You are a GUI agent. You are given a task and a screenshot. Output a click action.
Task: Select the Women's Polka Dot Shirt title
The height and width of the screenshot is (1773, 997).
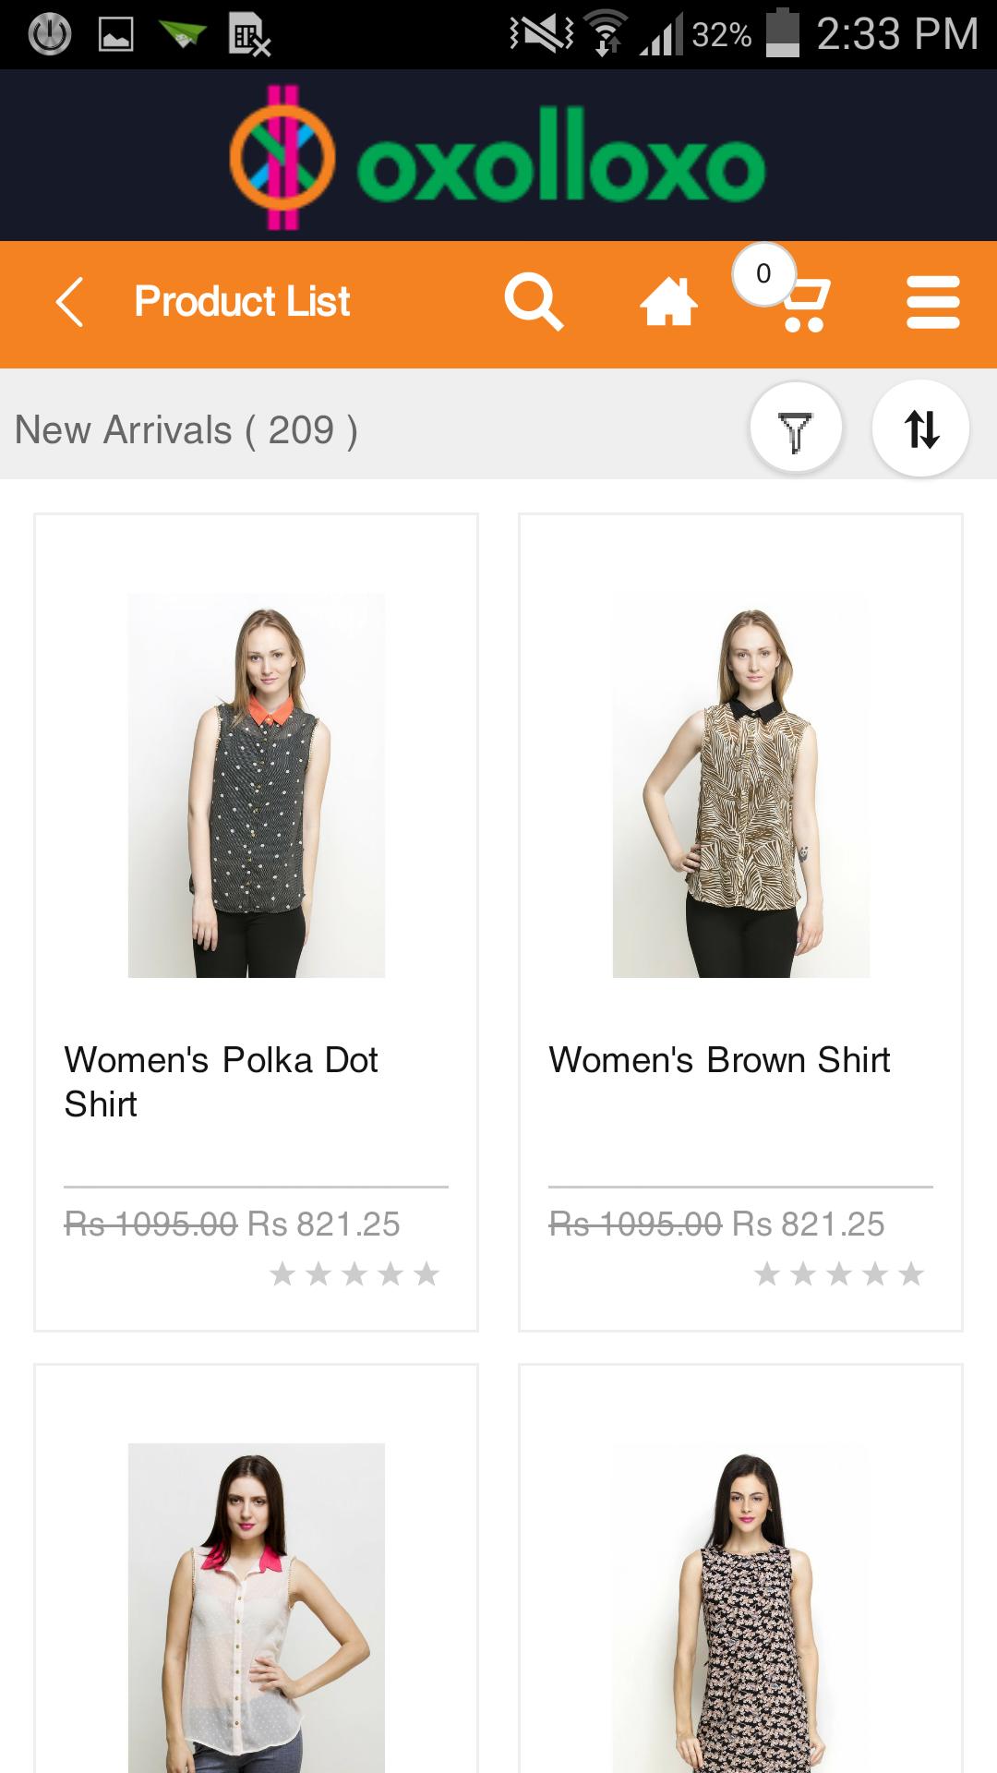[x=222, y=1081]
